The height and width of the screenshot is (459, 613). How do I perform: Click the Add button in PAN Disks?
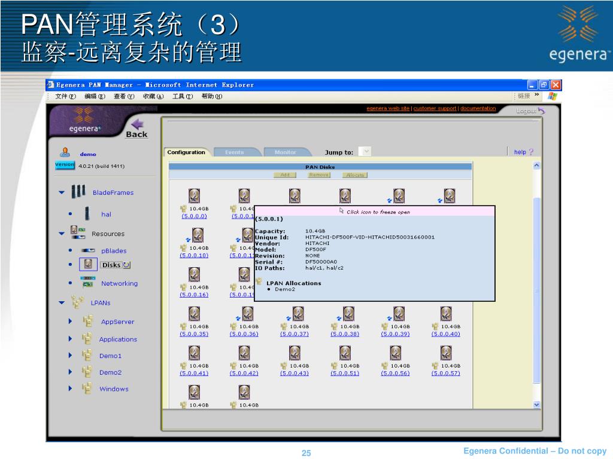tap(285, 175)
